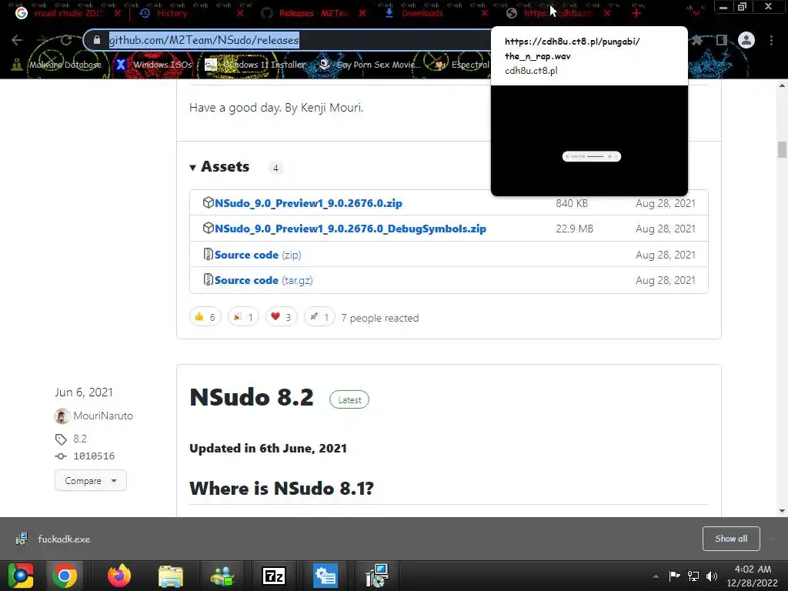Open the Windows ISOs bookmark

tap(154, 65)
